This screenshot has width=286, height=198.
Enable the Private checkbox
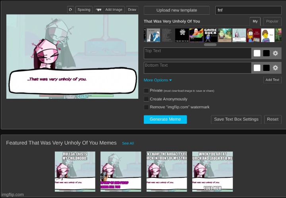146,90
